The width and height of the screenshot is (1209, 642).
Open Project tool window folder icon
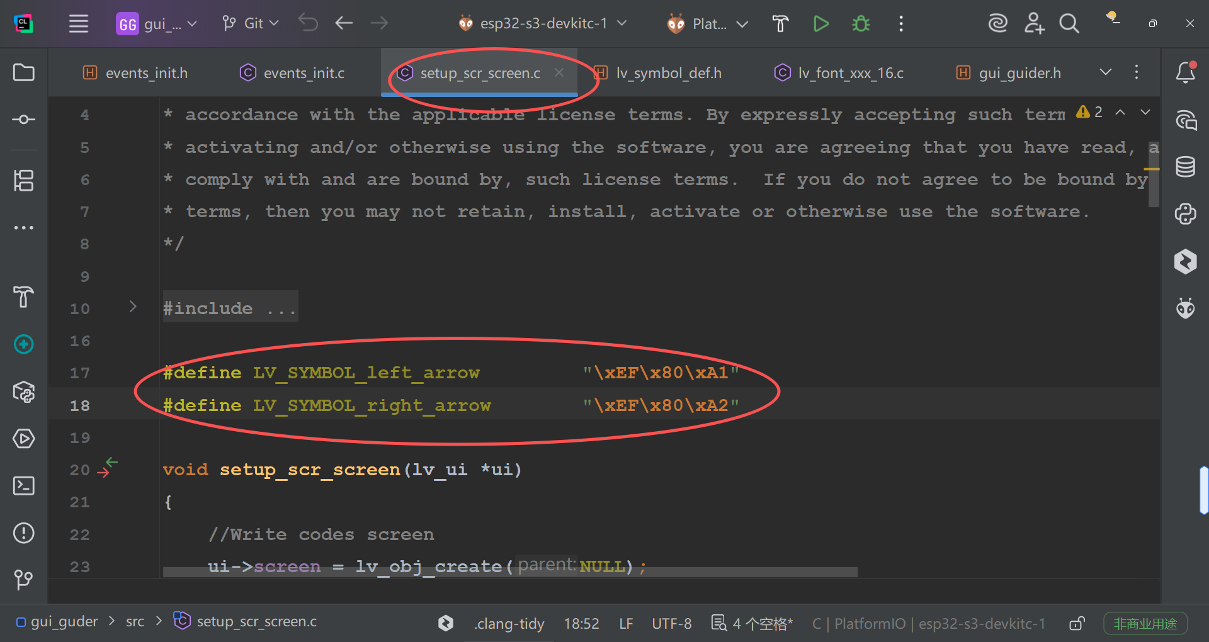(x=24, y=72)
